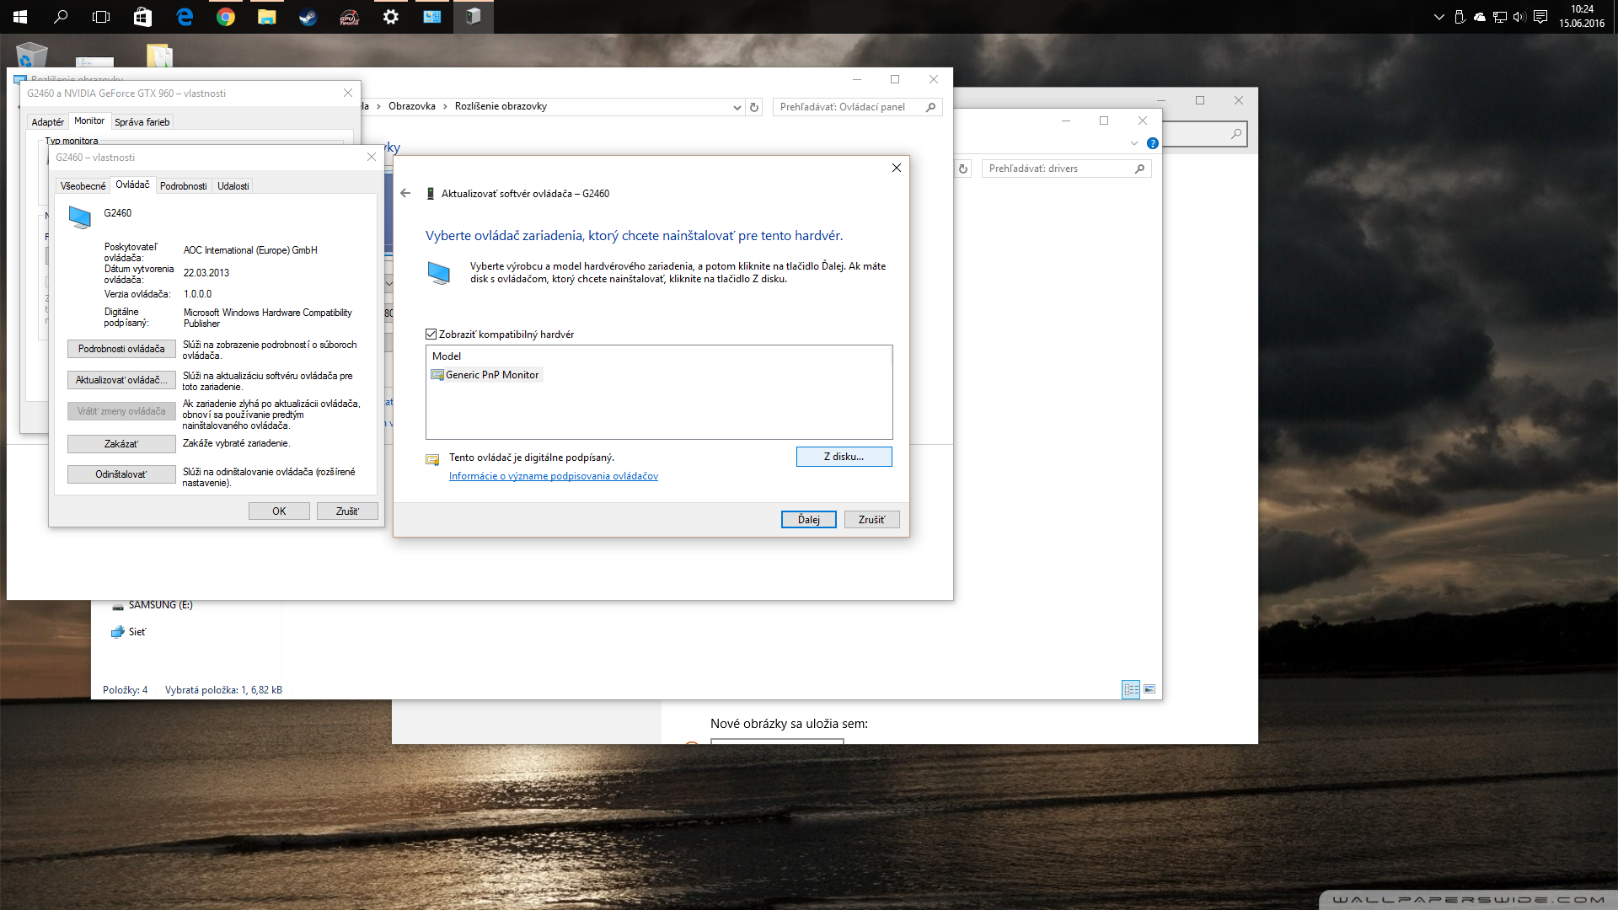Toggle Zobraziť kompatibilný hardvér checkbox
Viewport: 1618px width, 910px height.
coord(431,335)
